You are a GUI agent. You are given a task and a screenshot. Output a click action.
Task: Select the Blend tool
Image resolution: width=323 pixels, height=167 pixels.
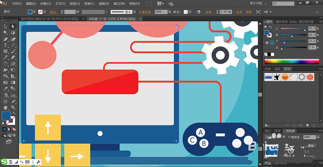tap(13, 88)
